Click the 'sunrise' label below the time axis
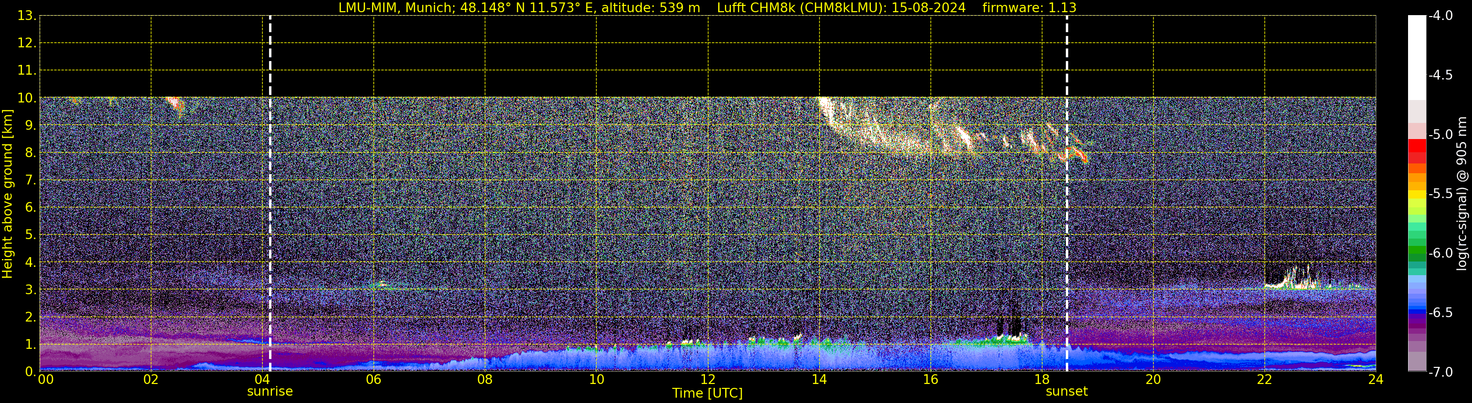The height and width of the screenshot is (403, 1472). point(270,392)
